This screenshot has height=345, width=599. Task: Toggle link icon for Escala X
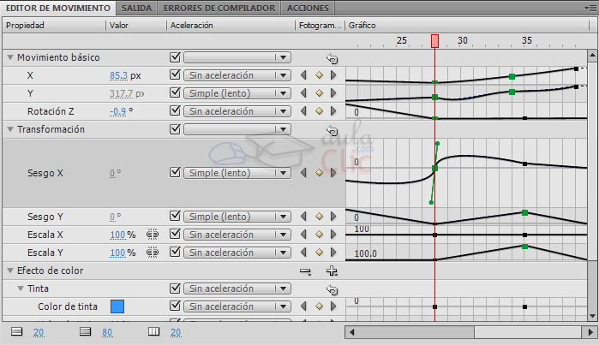(153, 235)
